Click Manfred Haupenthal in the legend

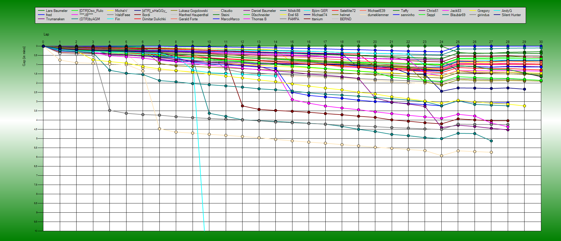[193, 15]
